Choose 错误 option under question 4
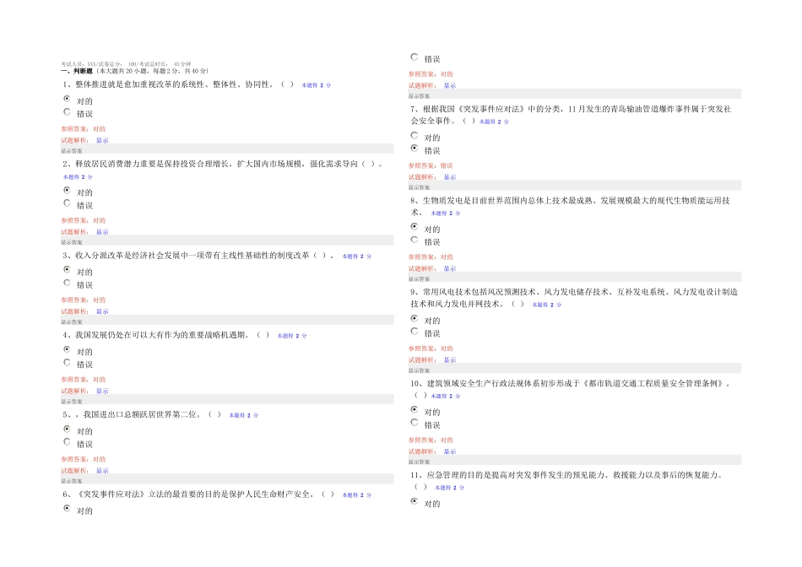Viewport: 802px width, 567px height. click(x=67, y=363)
